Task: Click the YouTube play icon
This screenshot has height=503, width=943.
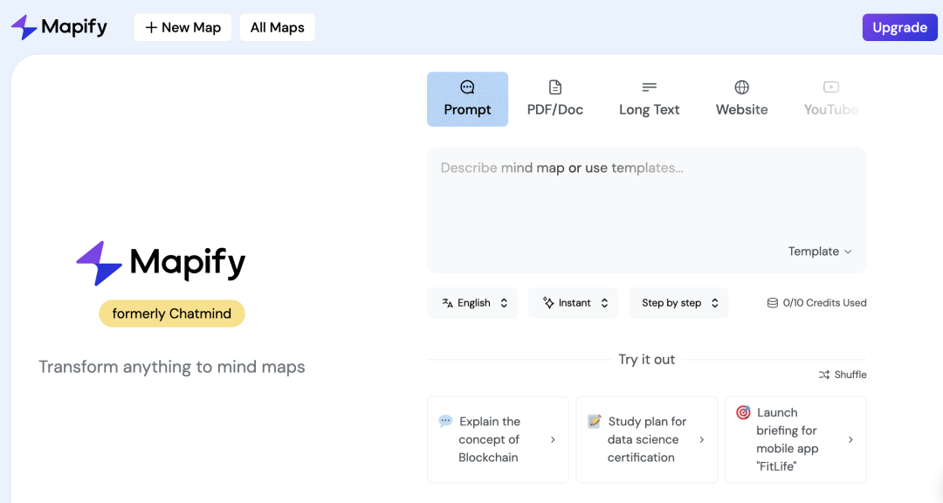Action: click(830, 87)
